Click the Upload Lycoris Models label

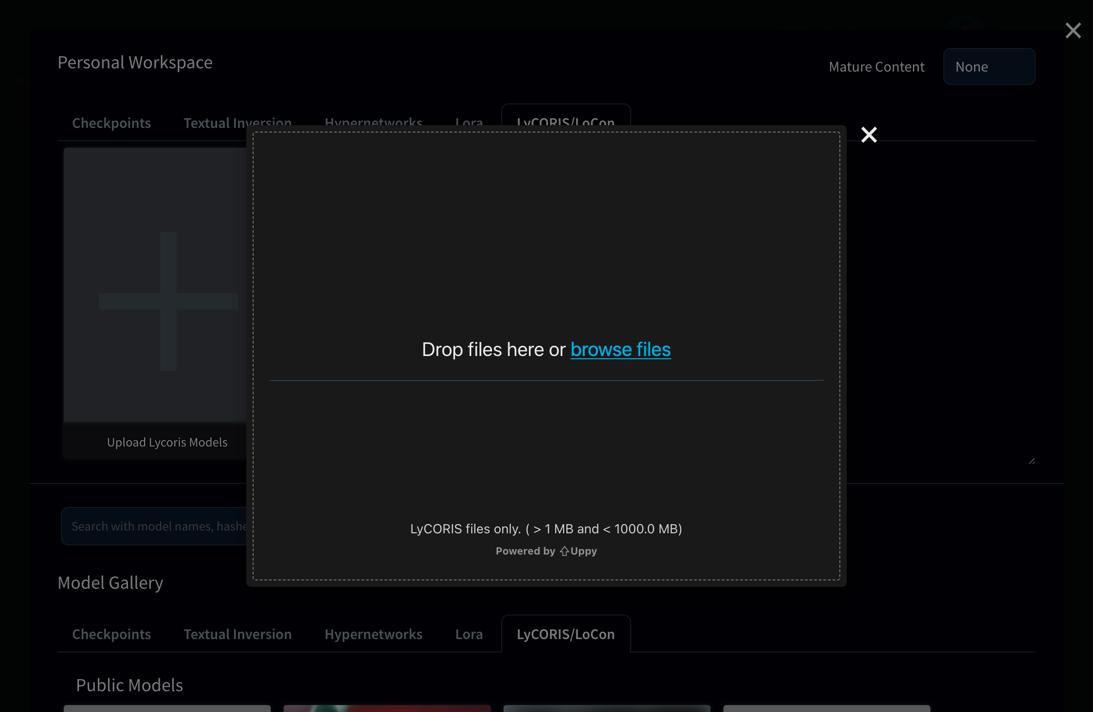coord(167,442)
